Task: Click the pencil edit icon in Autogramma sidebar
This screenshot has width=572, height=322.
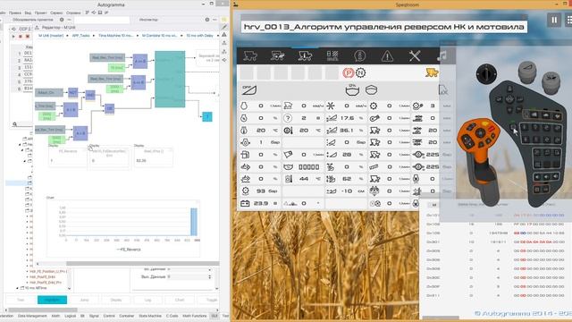Action: pyautogui.click(x=224, y=27)
